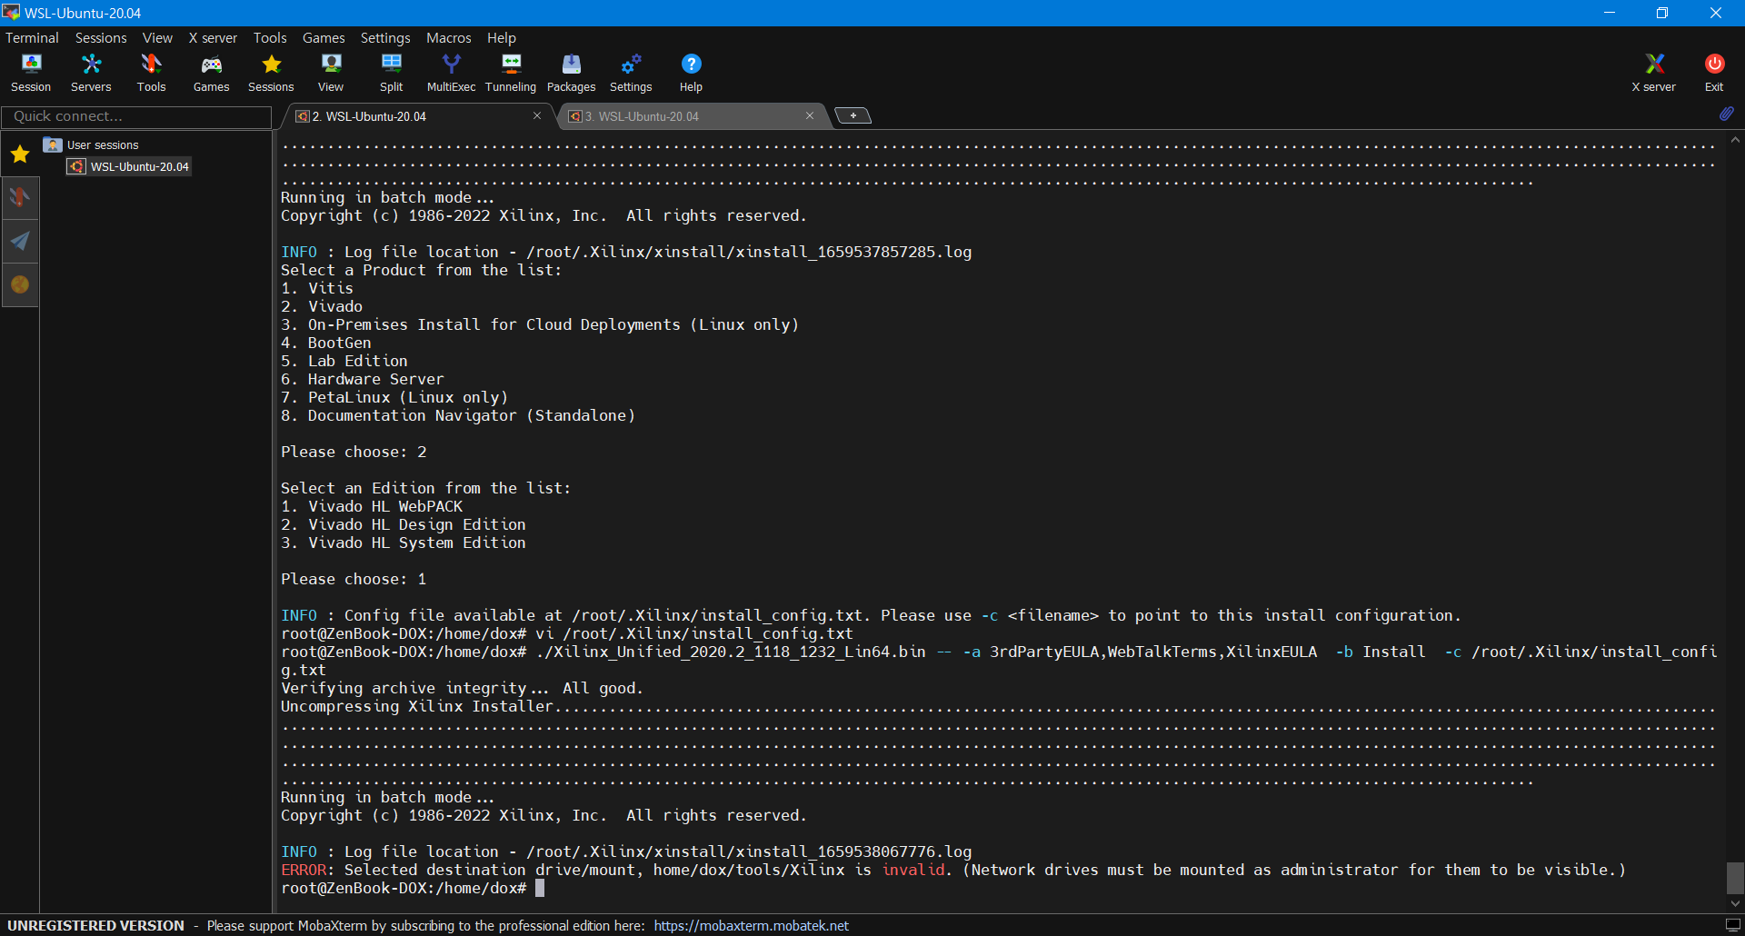Click the terminal scroll down arrow
The height and width of the screenshot is (936, 1745).
(1735, 903)
